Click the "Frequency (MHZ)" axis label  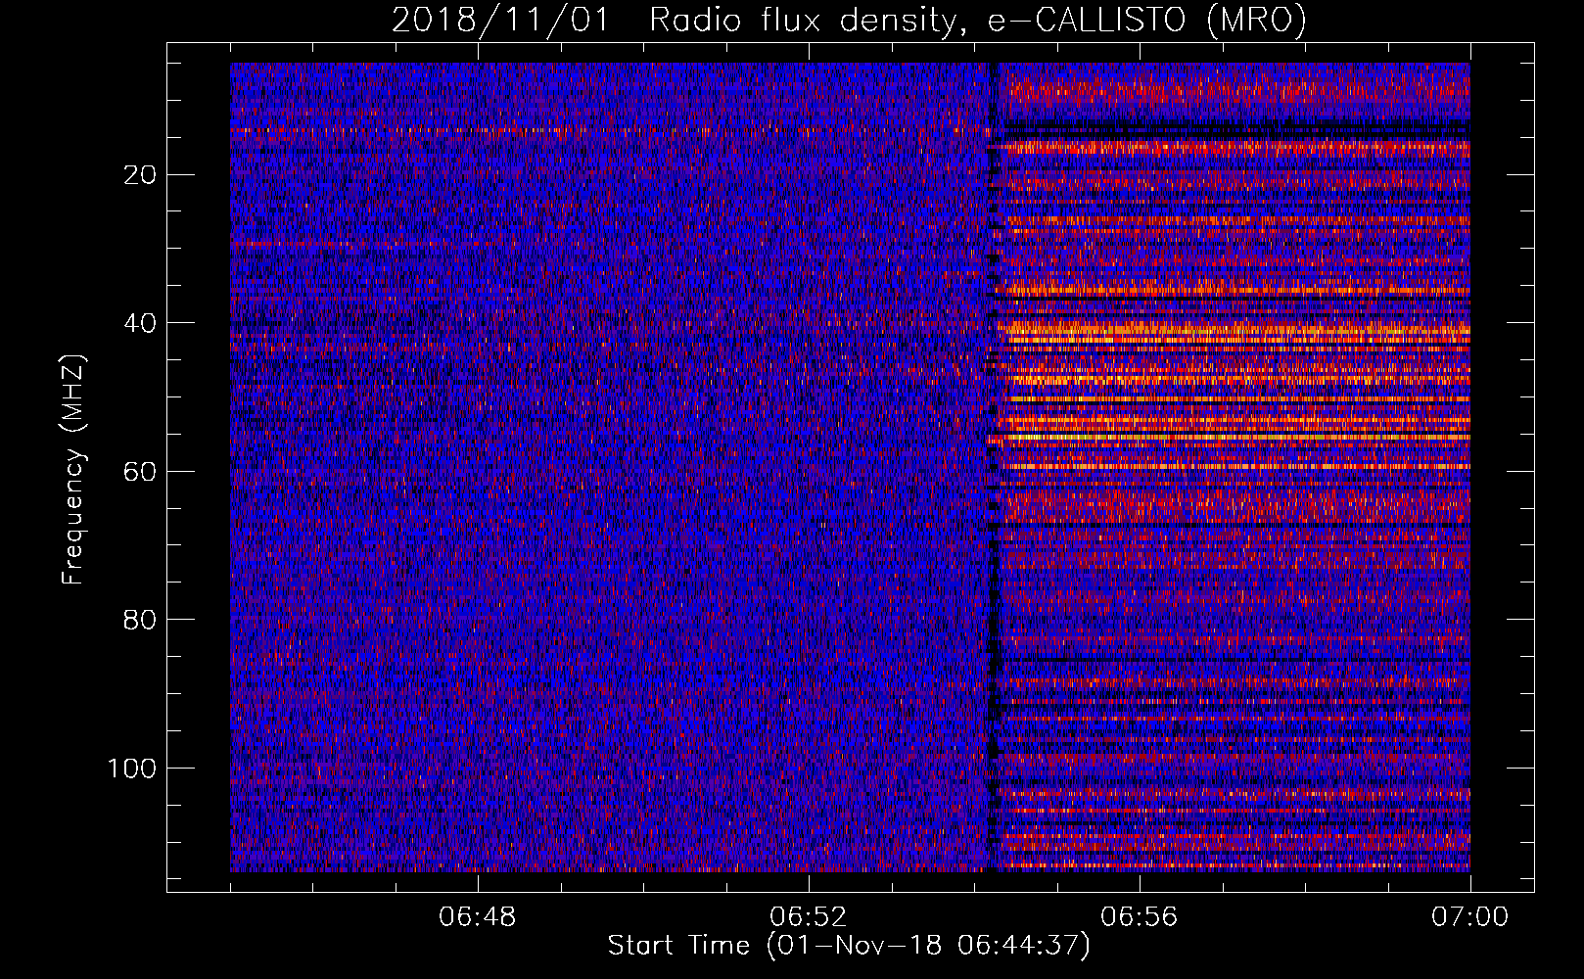coord(73,469)
